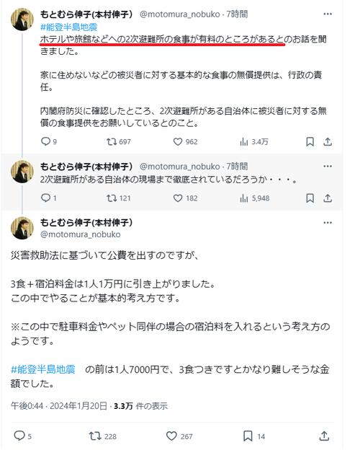Like the second tweet with 182 likes
Viewport: 360px width, 450px height.
pyautogui.click(x=185, y=198)
